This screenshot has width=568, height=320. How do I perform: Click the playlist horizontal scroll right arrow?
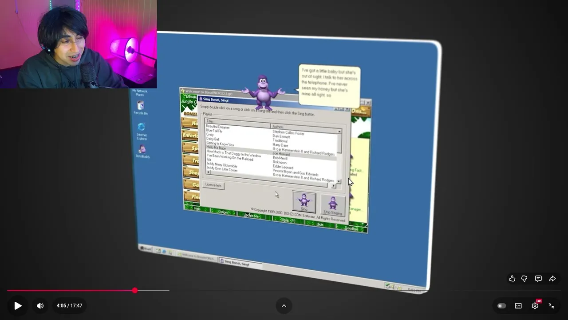point(334,186)
